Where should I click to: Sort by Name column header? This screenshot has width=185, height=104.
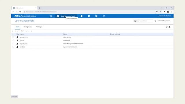pyautogui.click(x=65, y=34)
